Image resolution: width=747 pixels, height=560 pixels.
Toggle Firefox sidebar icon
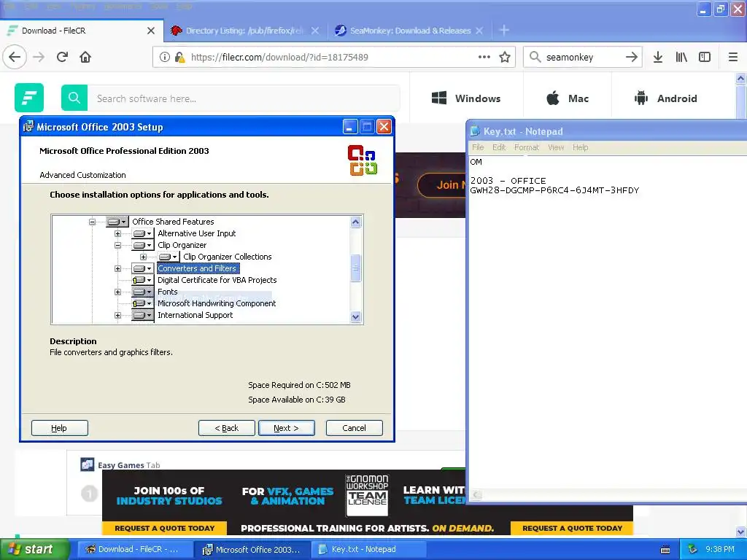click(705, 57)
